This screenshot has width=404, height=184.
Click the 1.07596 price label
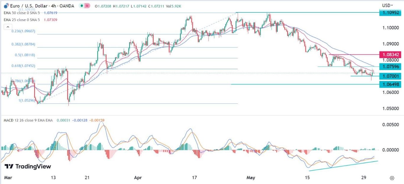coord(390,66)
